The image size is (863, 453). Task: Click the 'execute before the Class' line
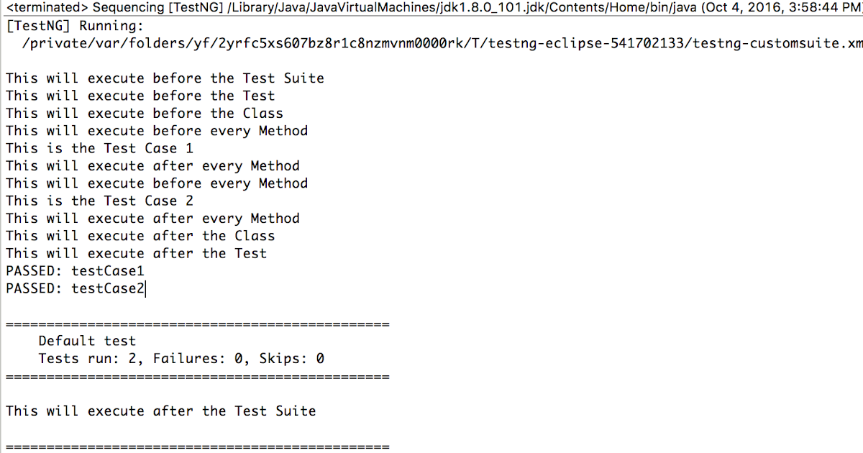(145, 113)
